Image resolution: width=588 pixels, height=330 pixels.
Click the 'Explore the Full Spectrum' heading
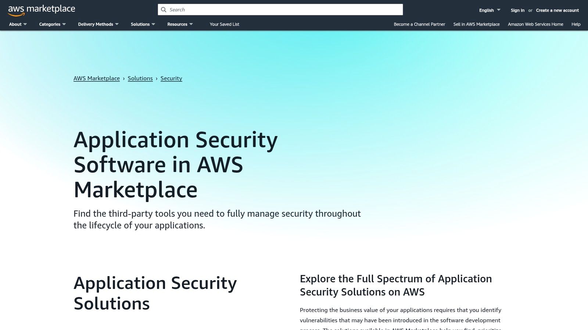(396, 285)
